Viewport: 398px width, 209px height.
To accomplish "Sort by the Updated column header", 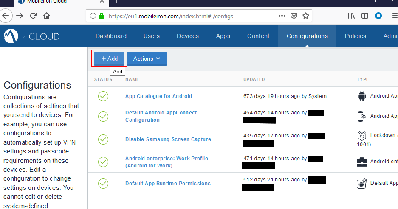I will click(x=254, y=79).
